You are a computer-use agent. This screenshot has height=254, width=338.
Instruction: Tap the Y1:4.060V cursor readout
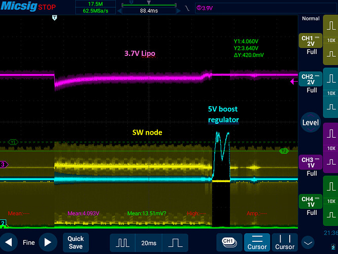pos(246,41)
